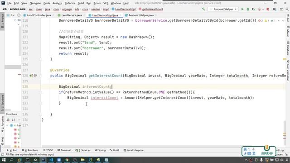Go to next highlighted error arrow
This screenshot has width=290, height=163.
click(x=283, y=21)
